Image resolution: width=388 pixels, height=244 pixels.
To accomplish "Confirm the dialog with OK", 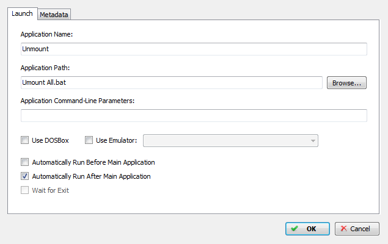I will click(307, 229).
